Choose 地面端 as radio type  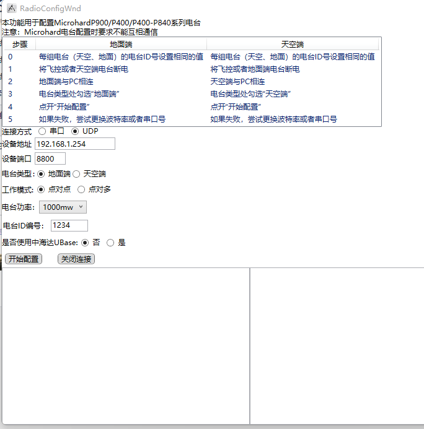[41, 174]
